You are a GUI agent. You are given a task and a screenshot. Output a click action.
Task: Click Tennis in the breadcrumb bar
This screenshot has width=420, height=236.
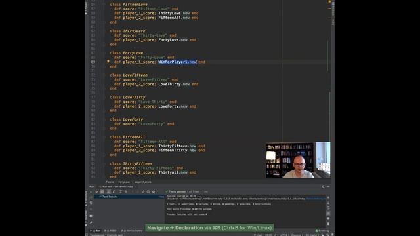(x=110, y=182)
